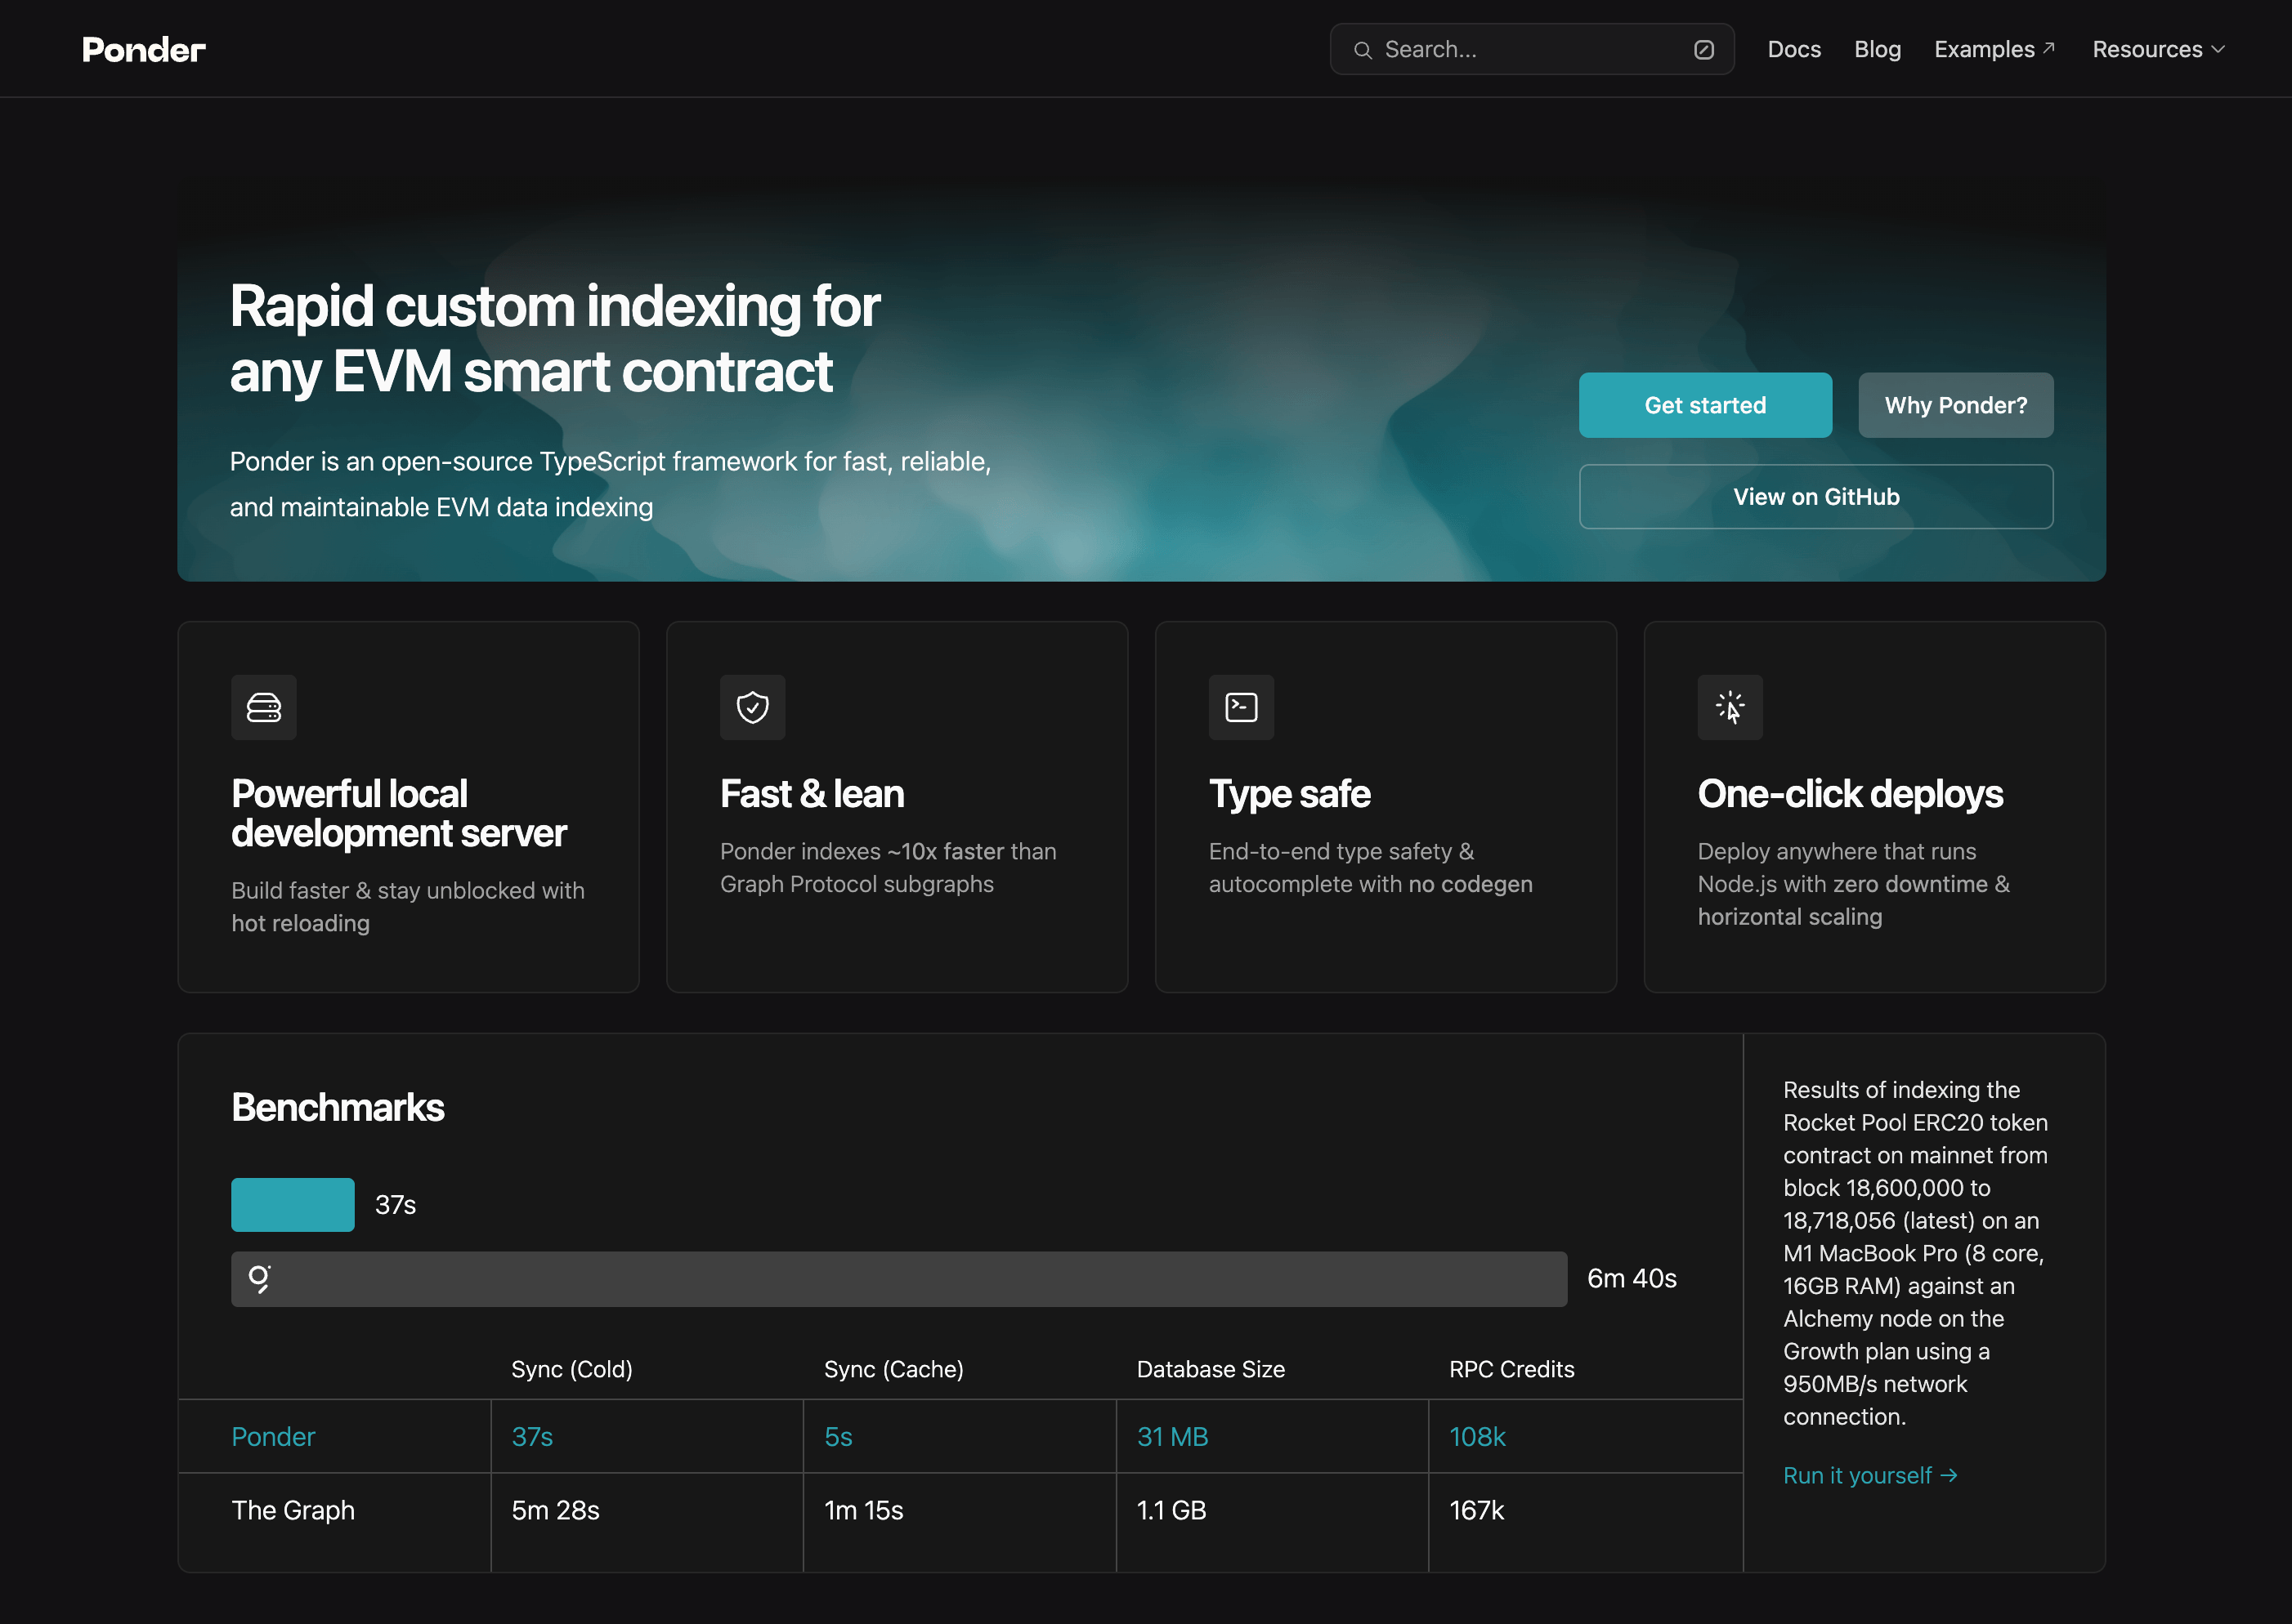
Task: Click the search magnifier icon
Action: (x=1363, y=50)
